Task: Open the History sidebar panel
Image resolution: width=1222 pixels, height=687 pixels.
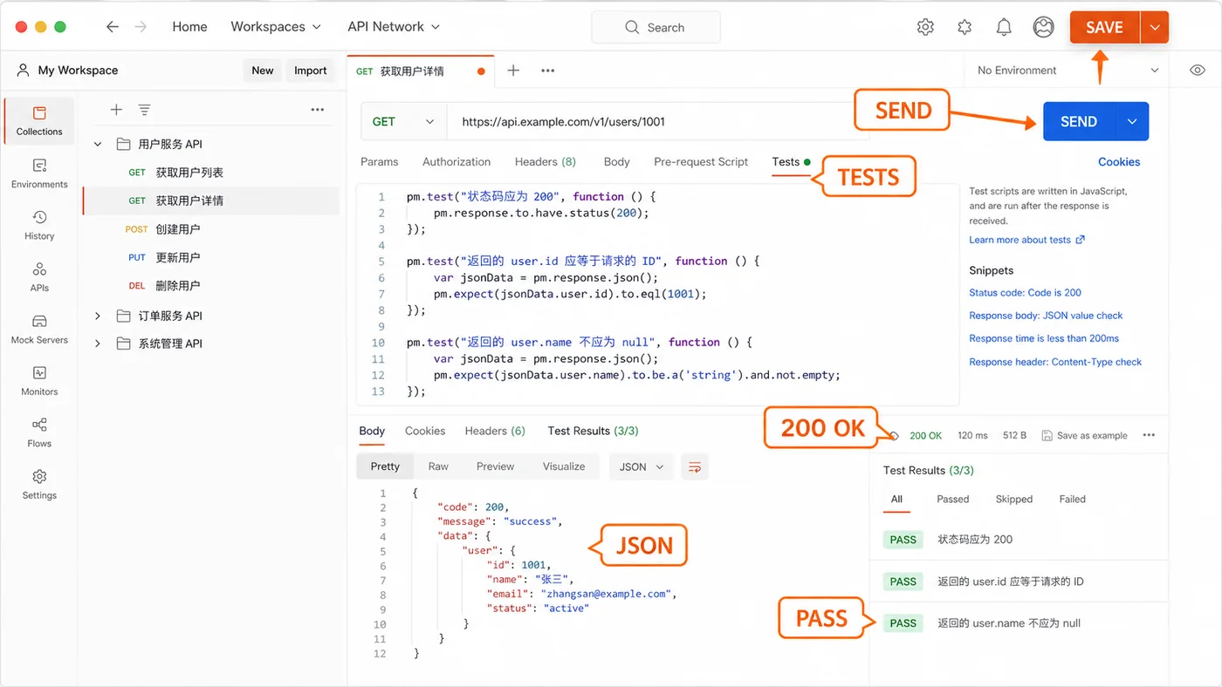Action: point(39,225)
